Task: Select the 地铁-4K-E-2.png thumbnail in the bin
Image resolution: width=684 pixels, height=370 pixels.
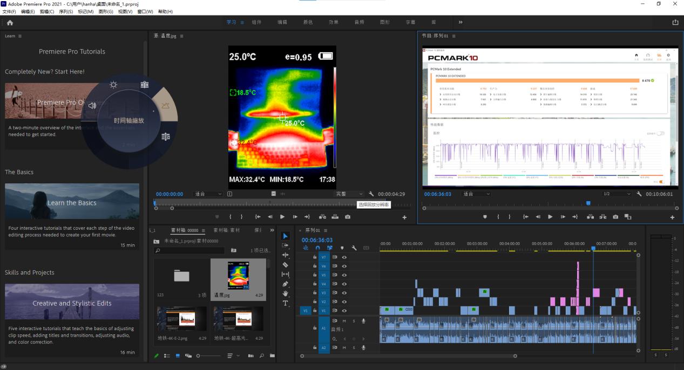Action: point(181,319)
